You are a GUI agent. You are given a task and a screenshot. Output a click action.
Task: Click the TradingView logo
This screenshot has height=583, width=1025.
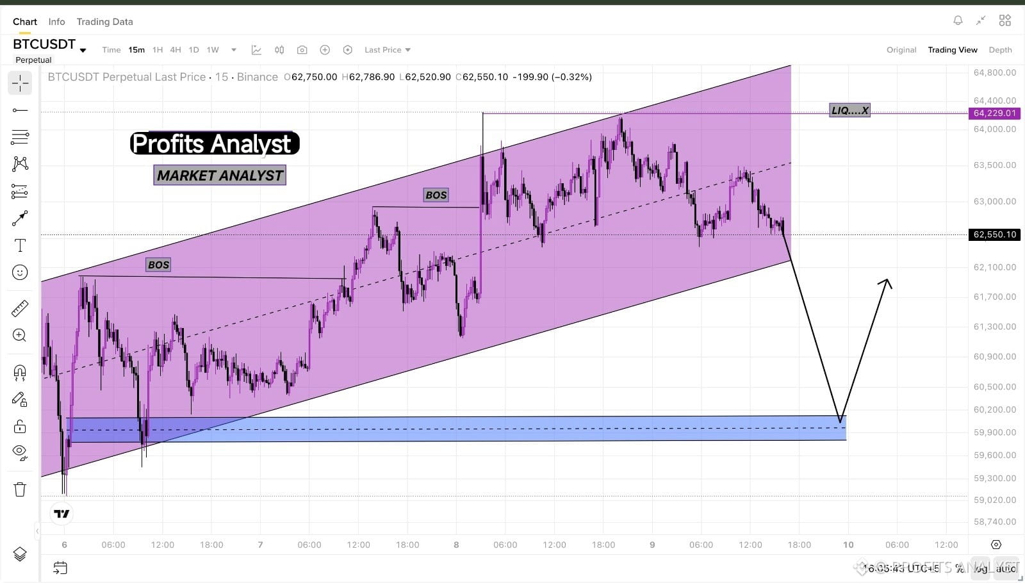point(61,514)
